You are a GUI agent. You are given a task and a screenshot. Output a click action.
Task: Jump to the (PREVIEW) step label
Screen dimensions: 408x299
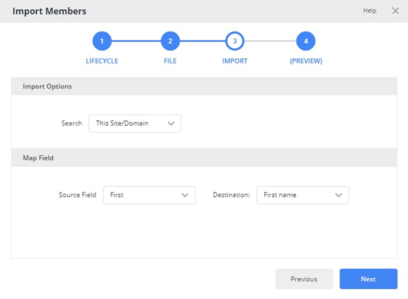click(x=306, y=61)
